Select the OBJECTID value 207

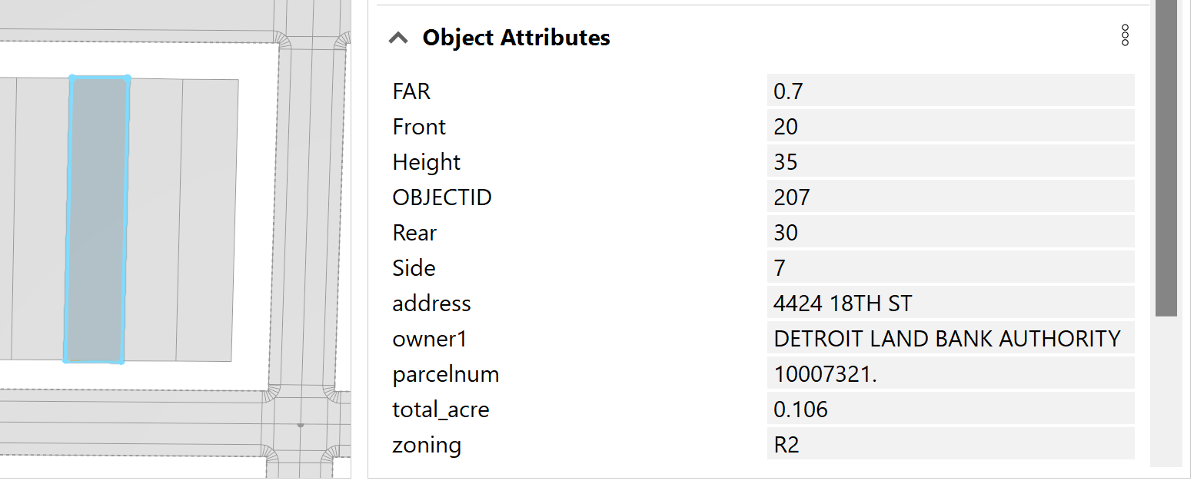coord(950,197)
